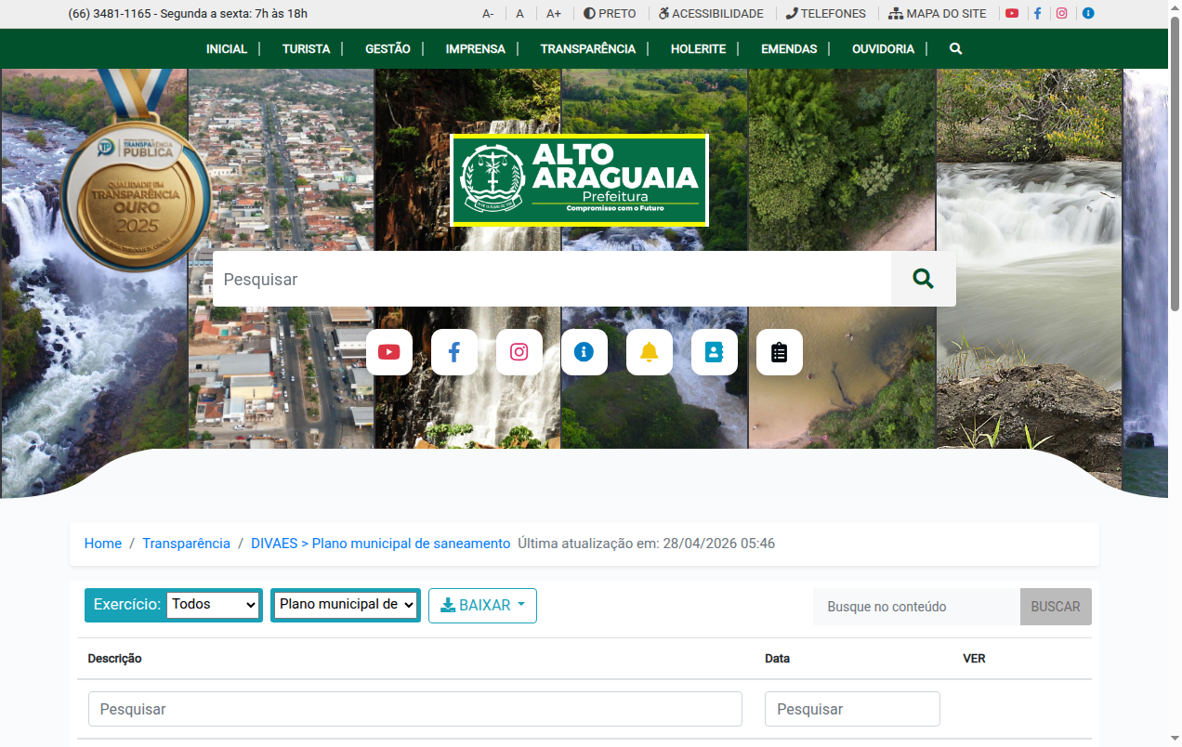Open ACESSIBILIDADE link
Viewport: 1182px width, 747px height.
[x=711, y=14]
